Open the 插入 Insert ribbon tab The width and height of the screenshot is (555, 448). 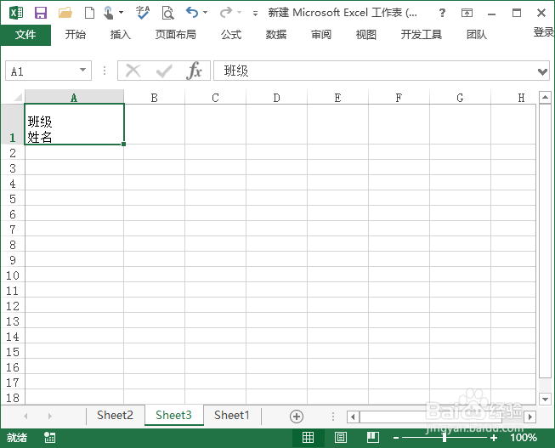(121, 35)
